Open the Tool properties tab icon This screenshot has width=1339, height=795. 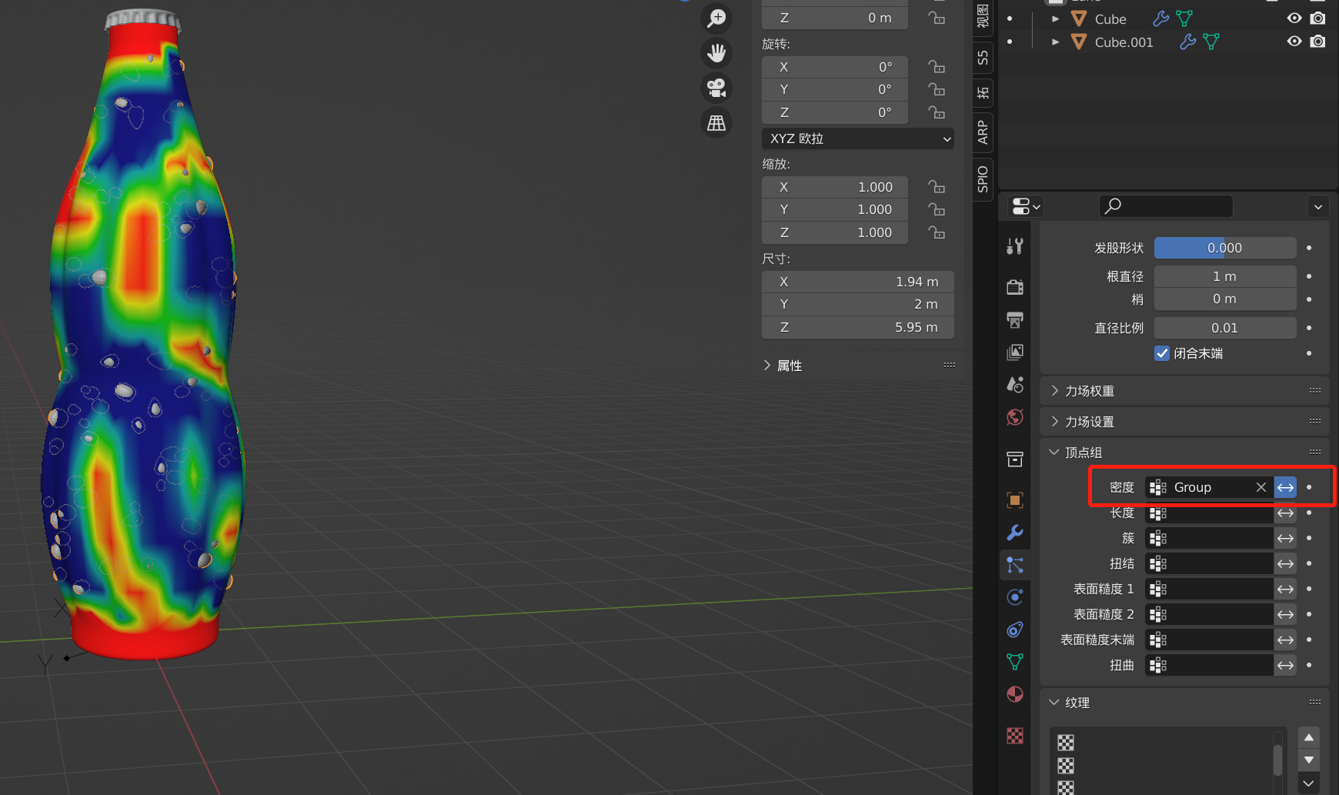click(1015, 246)
